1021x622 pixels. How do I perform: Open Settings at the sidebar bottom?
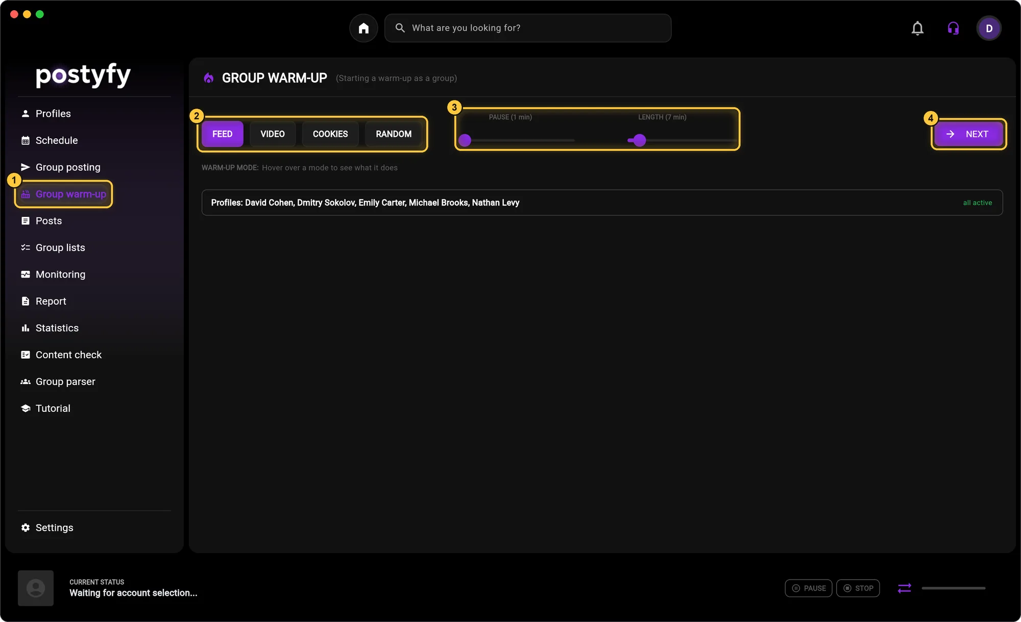54,528
